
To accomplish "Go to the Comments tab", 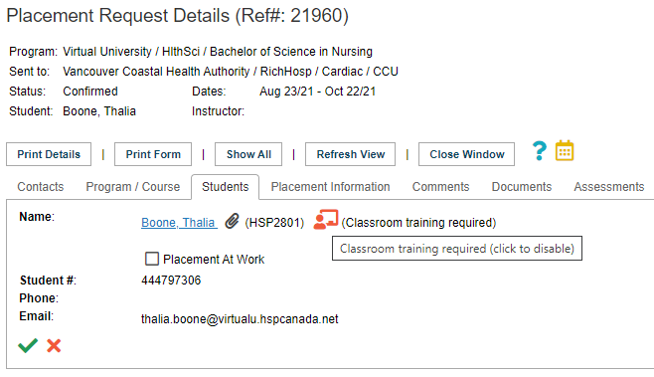I will click(x=441, y=187).
